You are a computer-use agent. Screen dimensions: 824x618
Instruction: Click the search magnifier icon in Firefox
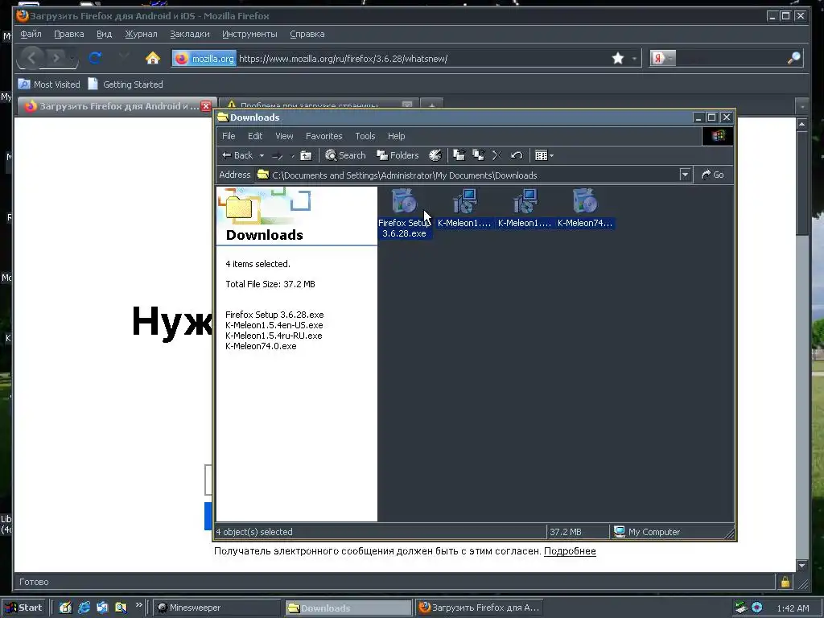click(793, 58)
